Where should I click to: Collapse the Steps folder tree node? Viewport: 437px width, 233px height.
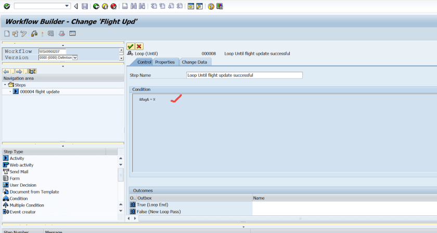[x=5, y=85]
